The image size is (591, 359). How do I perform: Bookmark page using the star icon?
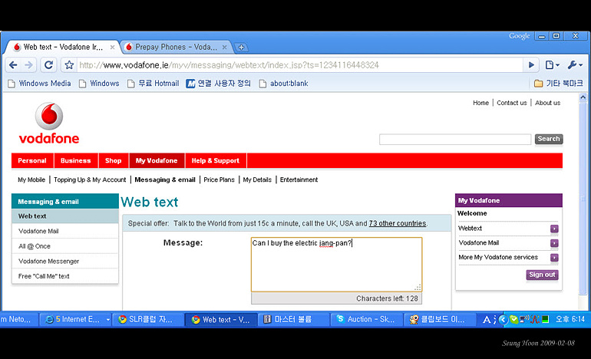[x=69, y=65]
